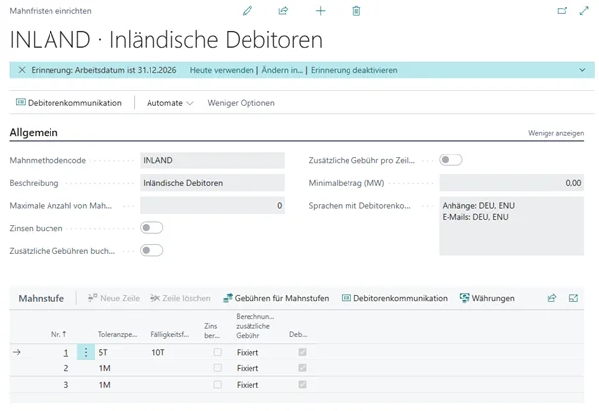
Task: Click the share icon in the header
Action: point(284,10)
